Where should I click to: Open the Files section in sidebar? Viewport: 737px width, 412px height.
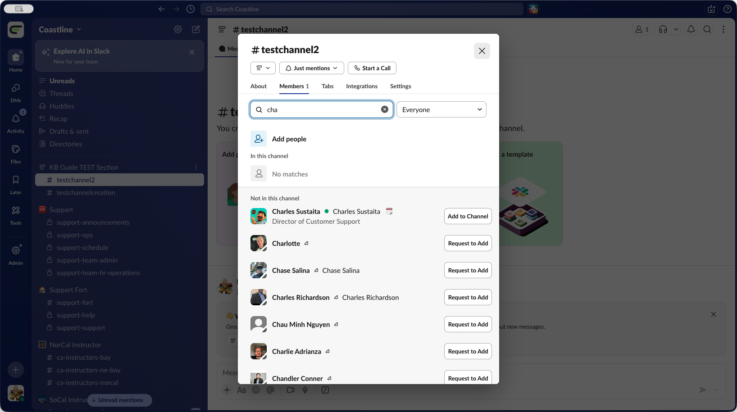16,153
